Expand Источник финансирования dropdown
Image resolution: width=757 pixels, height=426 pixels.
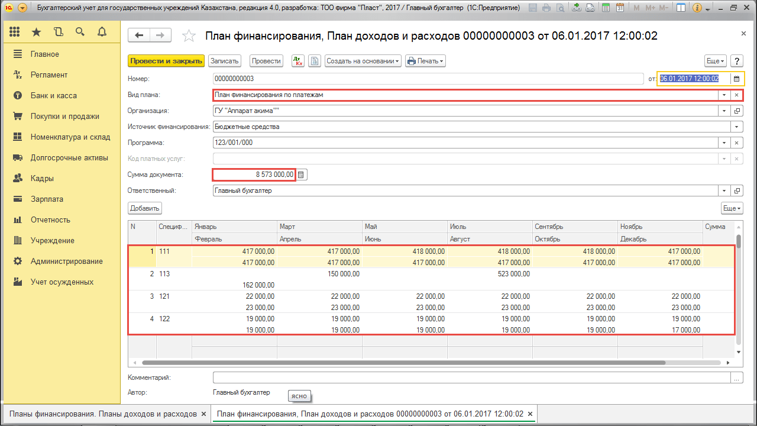736,127
